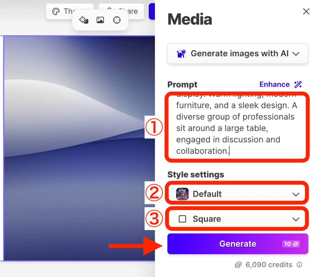Screen dimensions: 320x277
Task: Open the Generate images with AI dropdown
Action: pyautogui.click(x=237, y=53)
